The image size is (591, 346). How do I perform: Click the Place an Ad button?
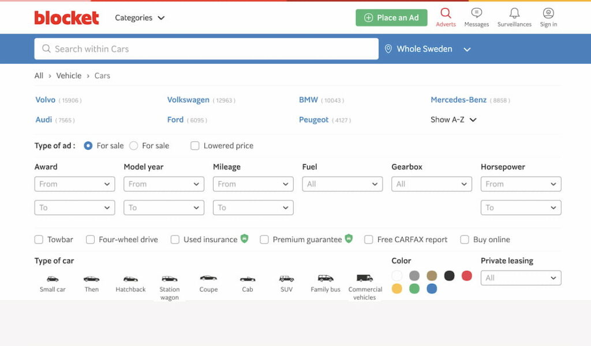point(391,18)
